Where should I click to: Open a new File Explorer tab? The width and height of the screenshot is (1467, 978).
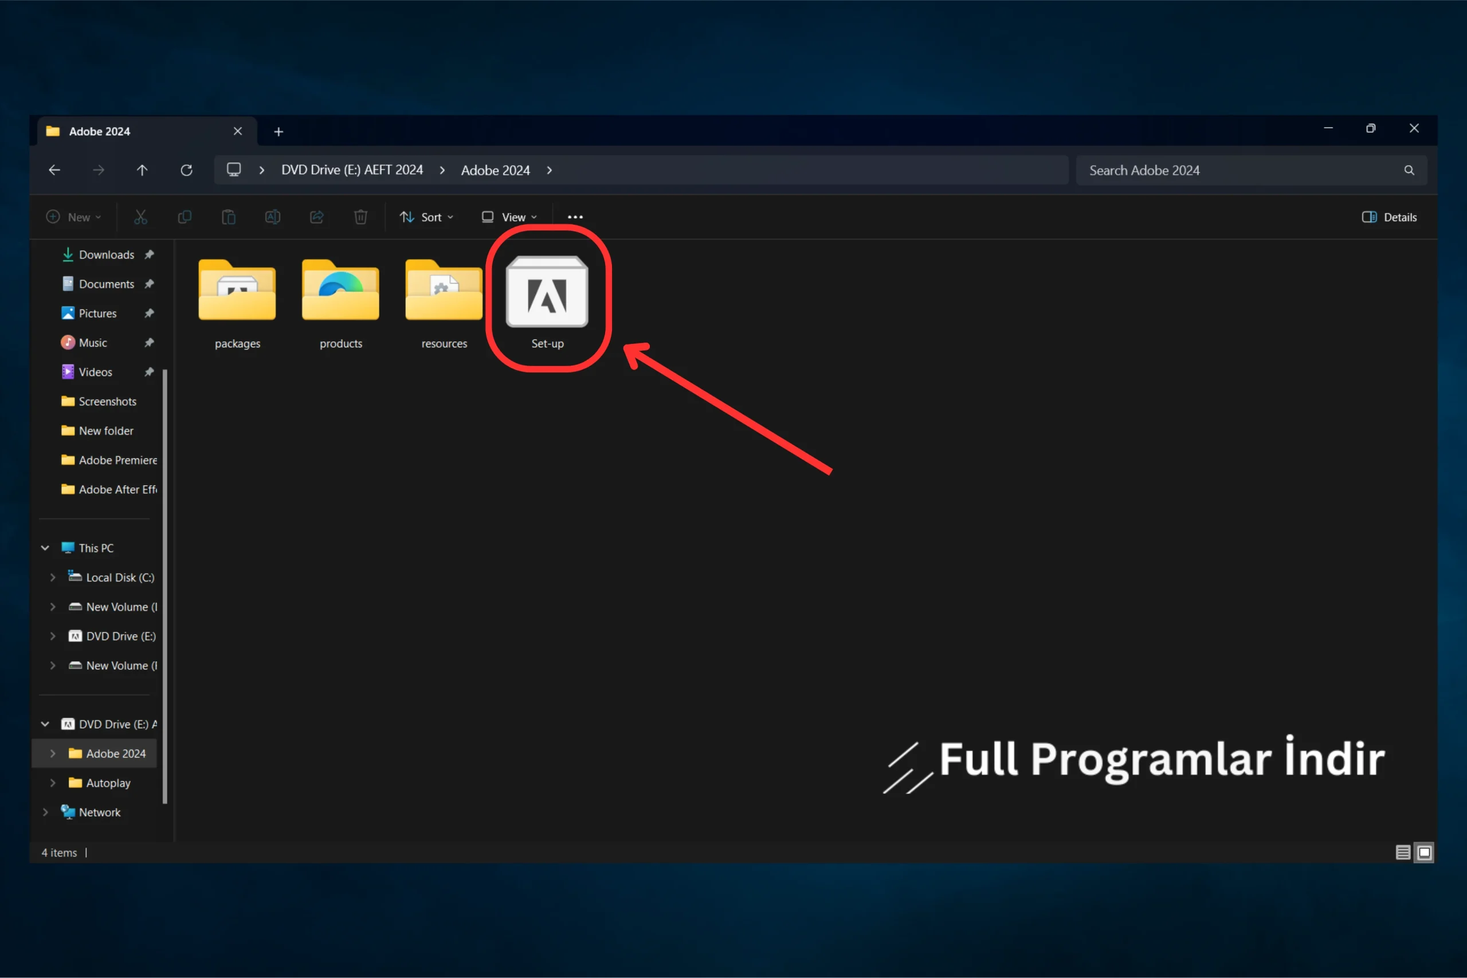pyautogui.click(x=279, y=132)
